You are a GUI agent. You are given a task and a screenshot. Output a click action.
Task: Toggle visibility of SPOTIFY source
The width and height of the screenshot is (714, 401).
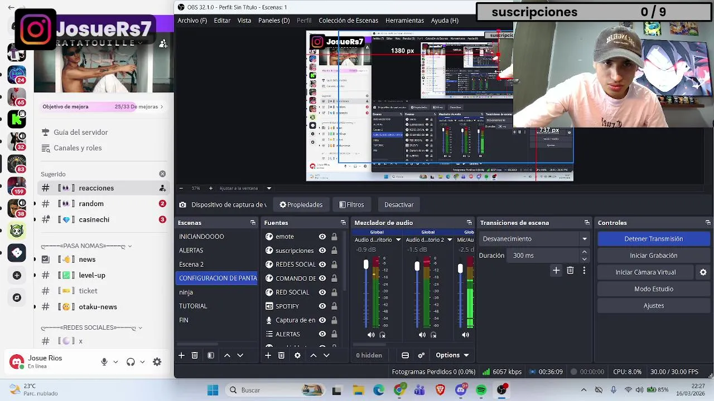tap(322, 306)
